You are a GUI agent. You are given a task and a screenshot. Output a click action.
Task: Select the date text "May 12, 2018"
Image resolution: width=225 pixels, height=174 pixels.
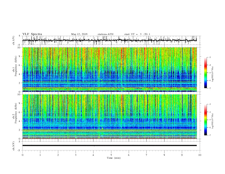[x=79, y=34]
